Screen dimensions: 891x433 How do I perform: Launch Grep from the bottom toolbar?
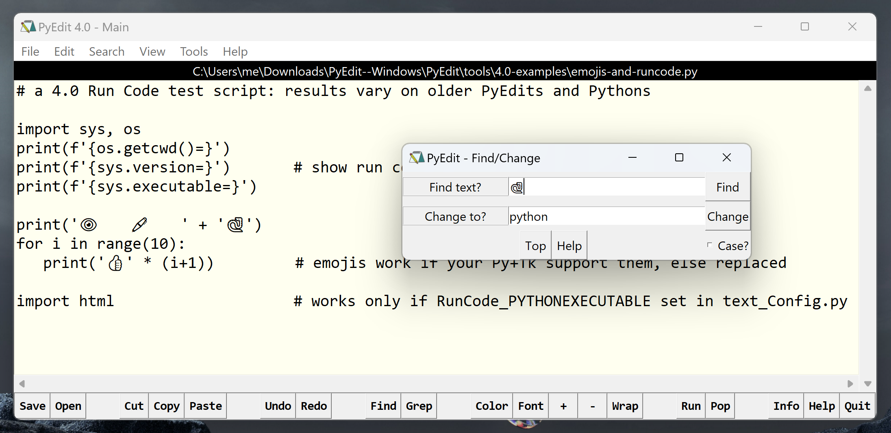[x=419, y=406]
